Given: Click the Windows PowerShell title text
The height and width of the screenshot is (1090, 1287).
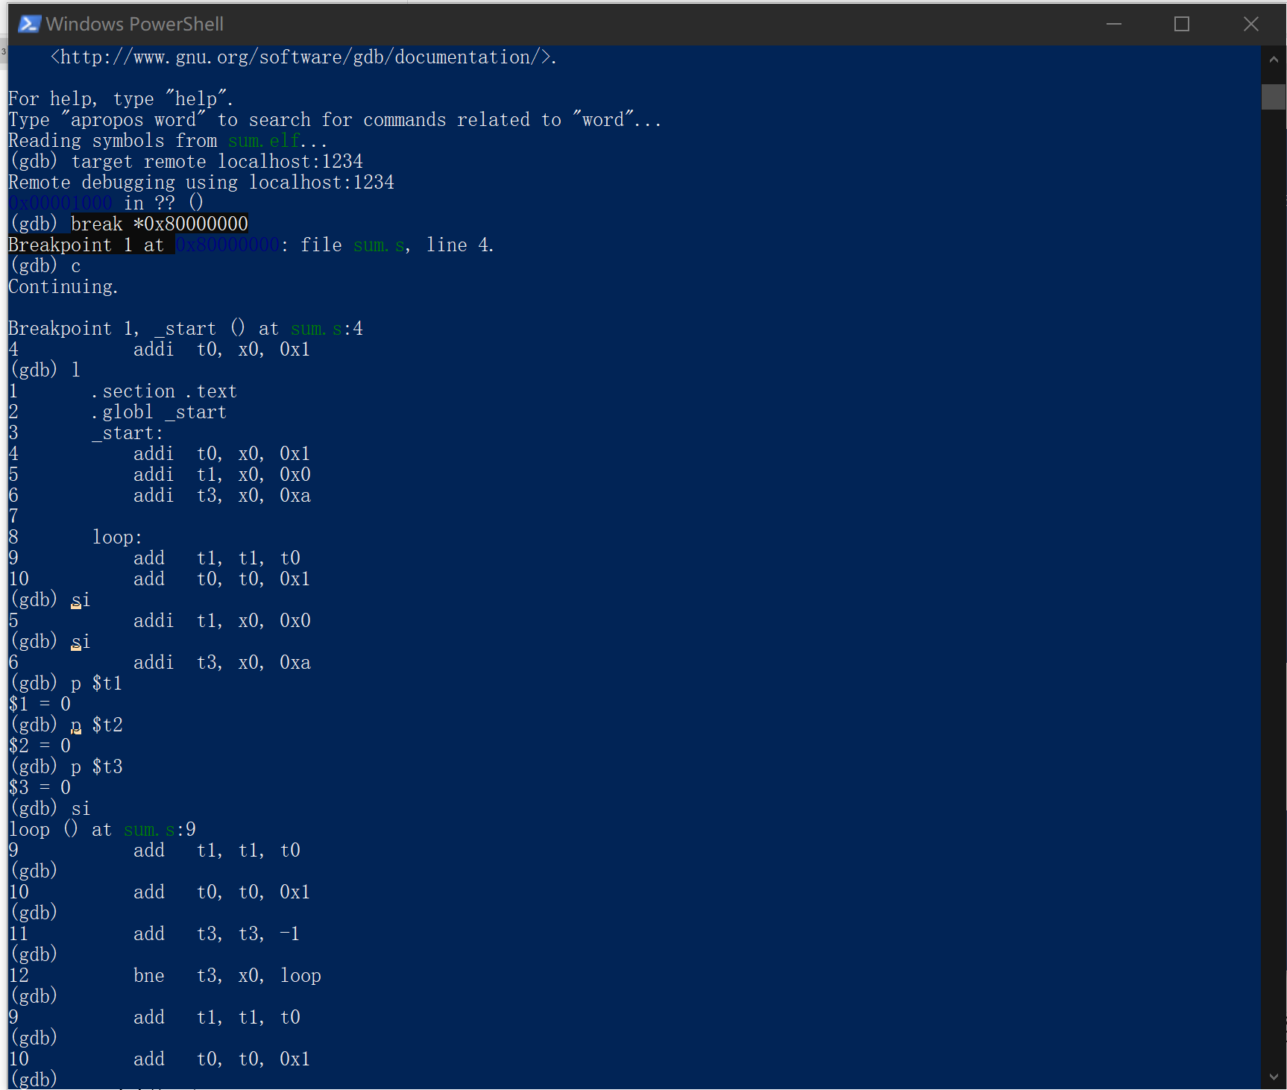Looking at the screenshot, I should click(134, 24).
